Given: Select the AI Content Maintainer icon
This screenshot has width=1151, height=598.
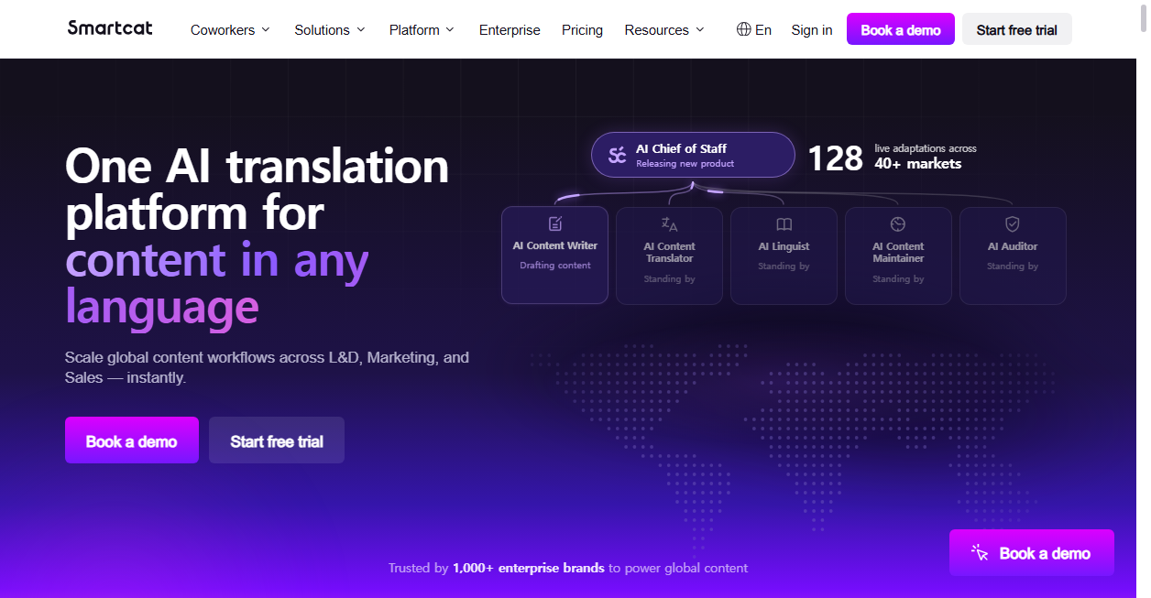Looking at the screenshot, I should click(898, 224).
